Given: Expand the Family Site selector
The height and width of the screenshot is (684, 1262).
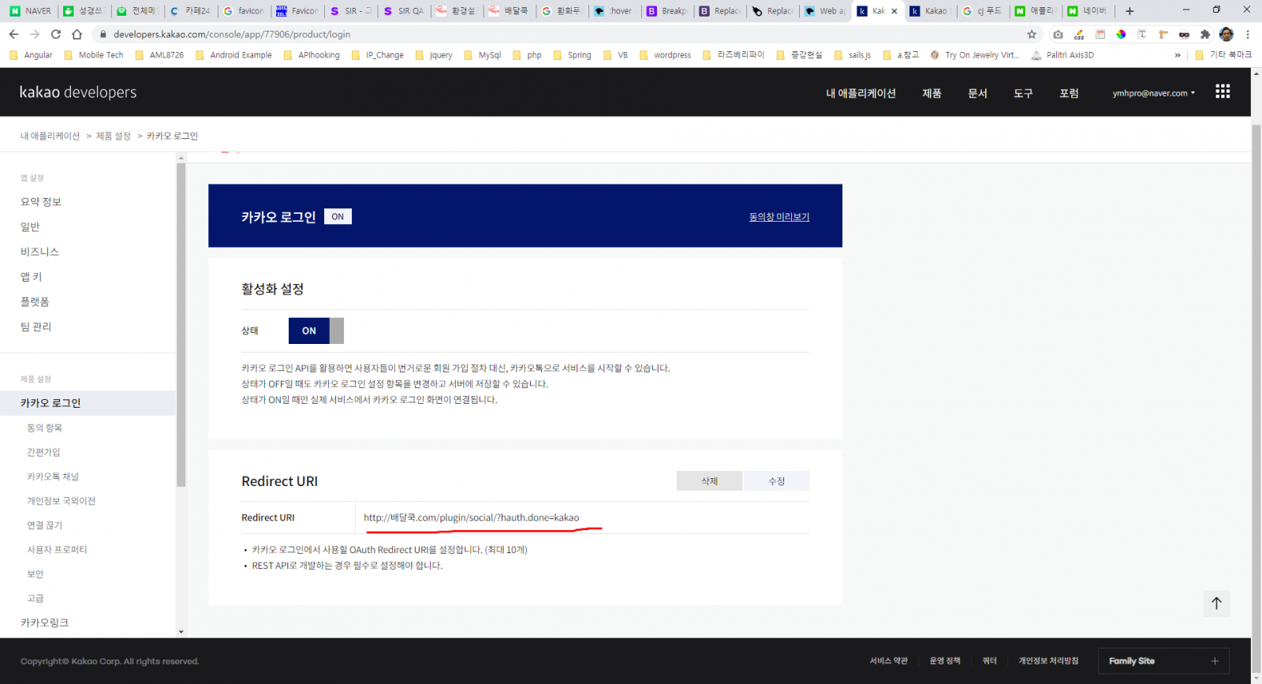Looking at the screenshot, I should [1163, 661].
